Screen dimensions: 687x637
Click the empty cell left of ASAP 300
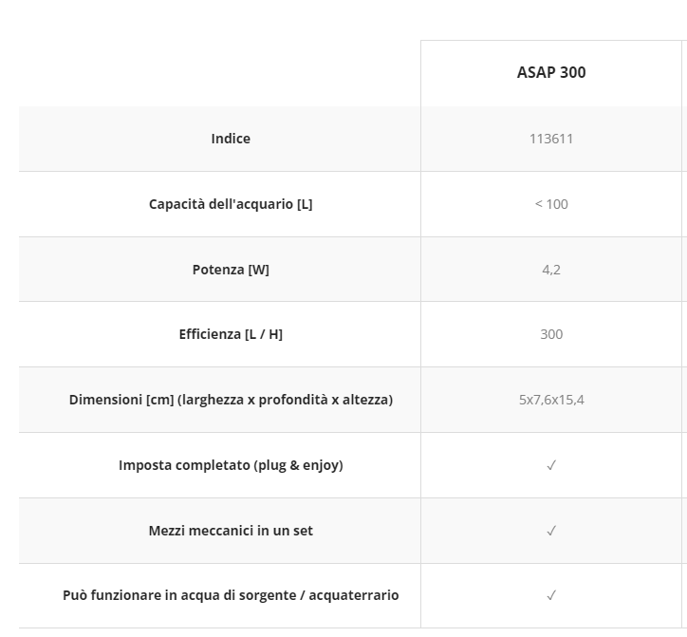(x=220, y=72)
